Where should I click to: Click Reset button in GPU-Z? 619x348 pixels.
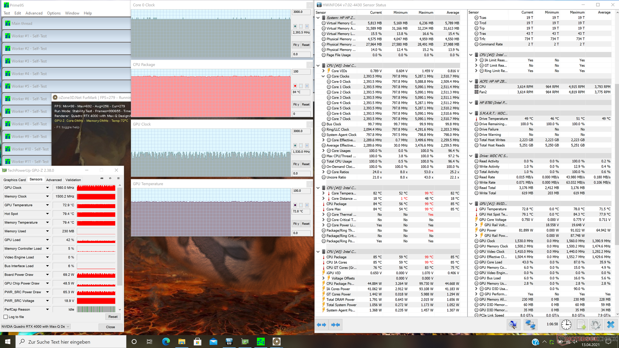(x=113, y=317)
